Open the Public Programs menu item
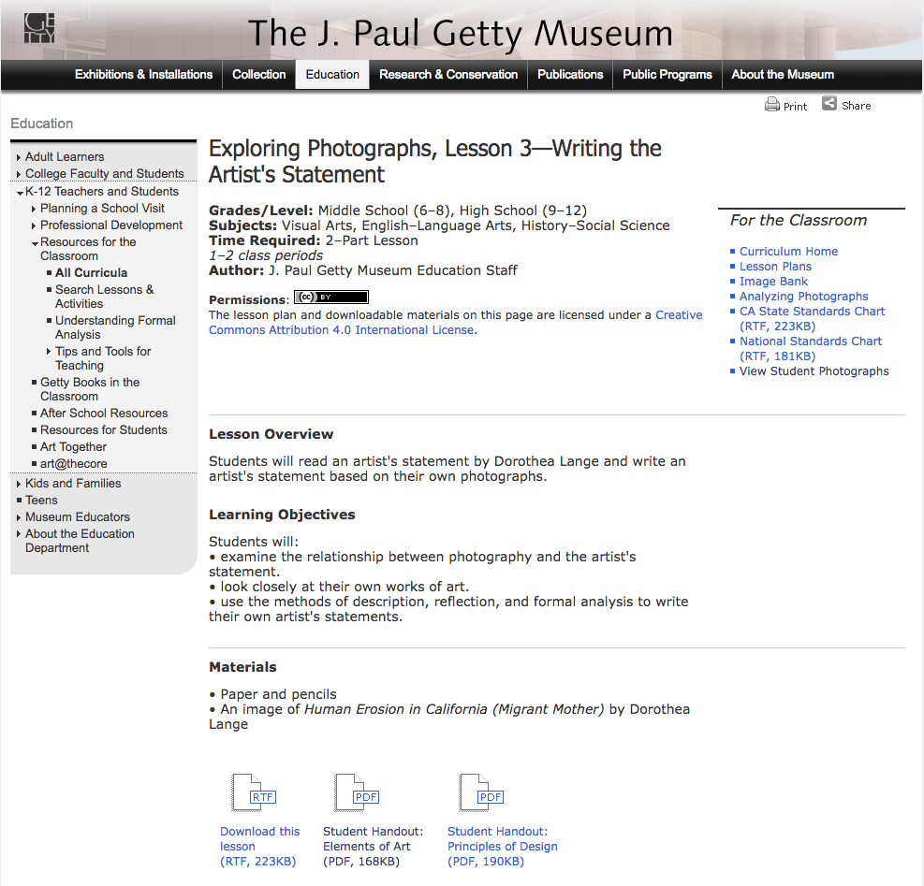Image resolution: width=924 pixels, height=886 pixels. [x=667, y=75]
